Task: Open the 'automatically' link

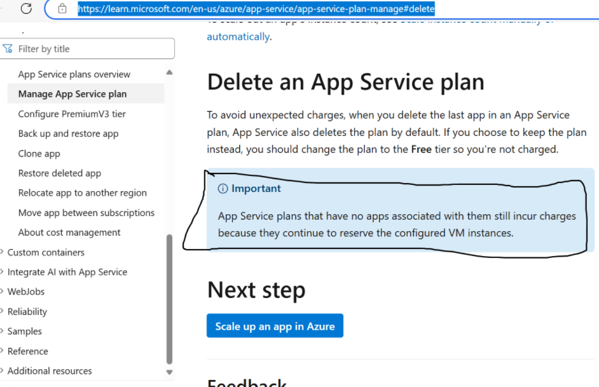Action: pos(238,37)
